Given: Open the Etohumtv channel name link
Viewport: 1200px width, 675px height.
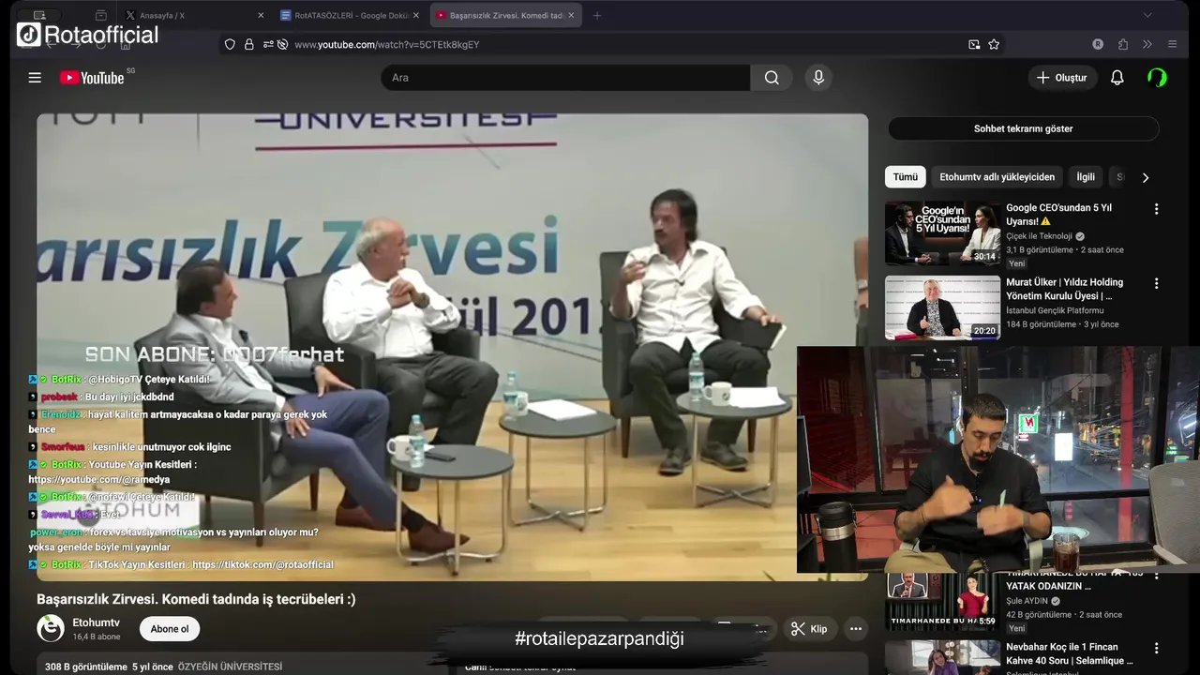Looking at the screenshot, I should 97,622.
